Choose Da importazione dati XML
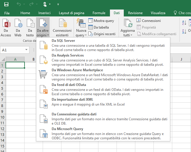 (103, 104)
